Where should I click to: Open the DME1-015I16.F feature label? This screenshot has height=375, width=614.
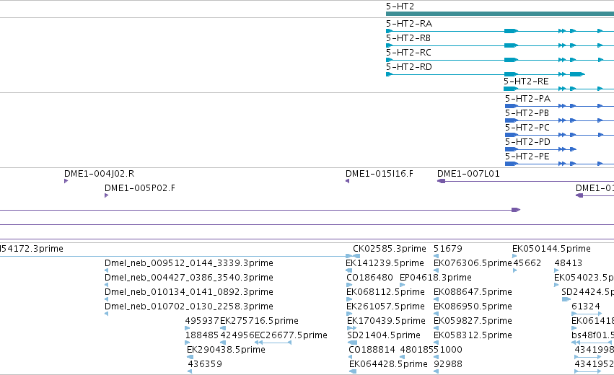pyautogui.click(x=379, y=175)
